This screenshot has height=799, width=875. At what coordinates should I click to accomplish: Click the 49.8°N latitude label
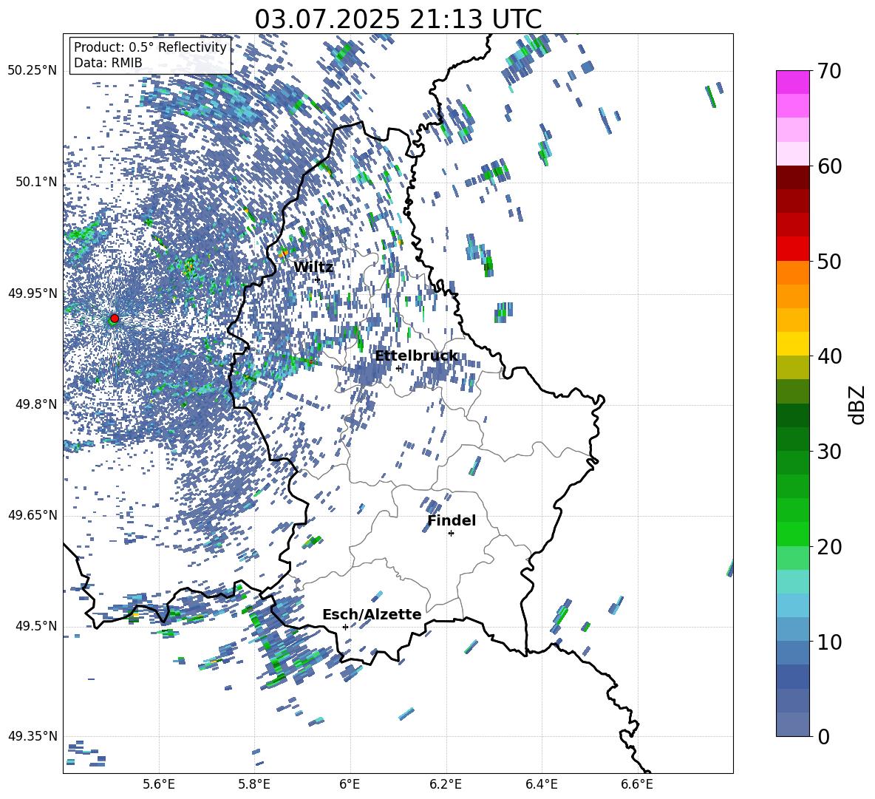(x=37, y=404)
